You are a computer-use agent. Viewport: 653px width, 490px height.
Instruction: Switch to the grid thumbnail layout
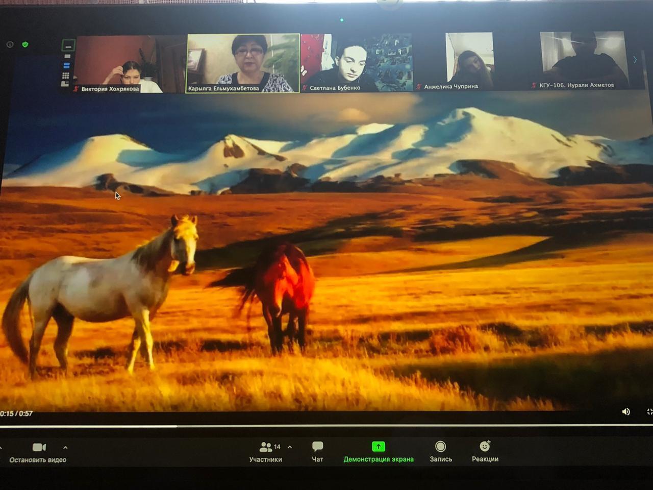pos(66,76)
